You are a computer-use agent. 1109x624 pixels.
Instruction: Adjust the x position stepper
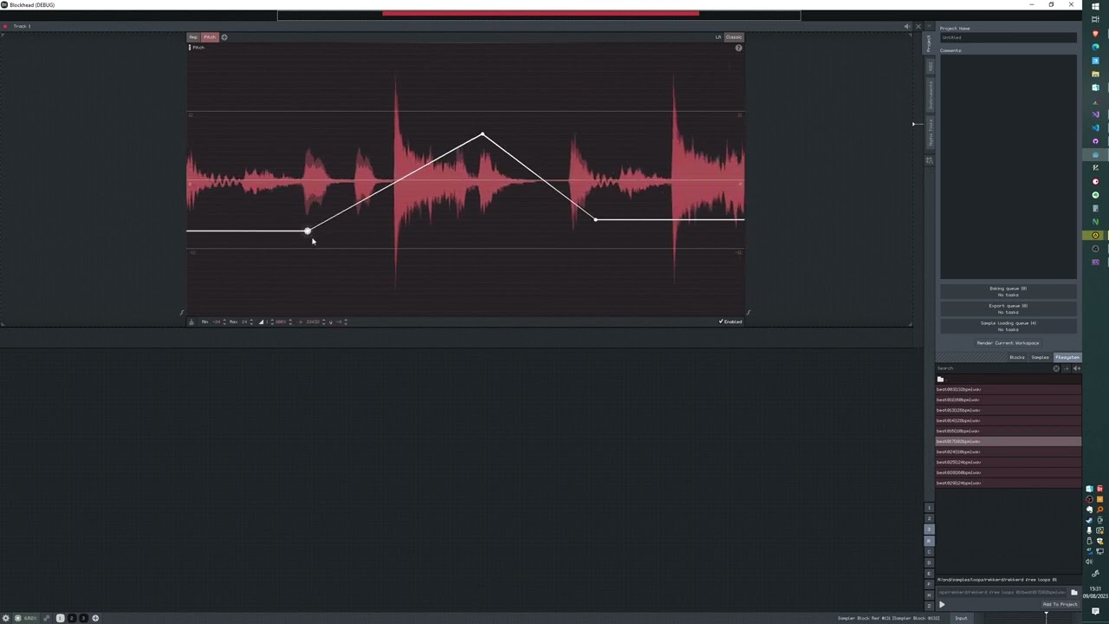click(x=323, y=322)
